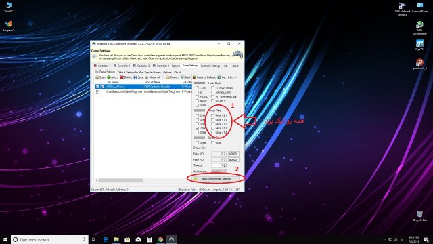Toggle the STOP hook mask checkbox
Viewport: 433px width, 244px height.
pyautogui.click(x=197, y=105)
